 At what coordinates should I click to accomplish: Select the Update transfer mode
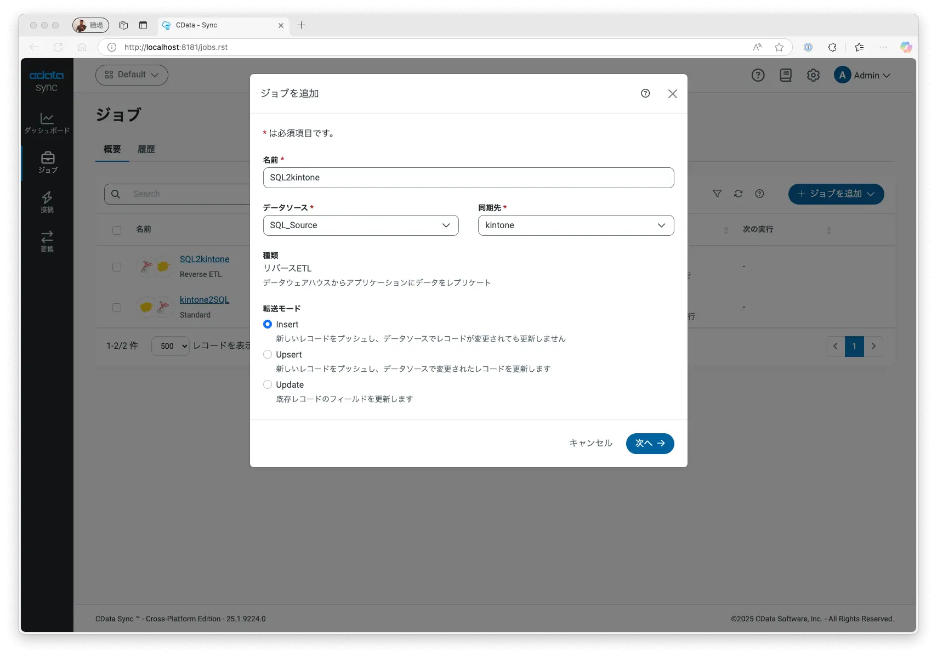click(268, 384)
